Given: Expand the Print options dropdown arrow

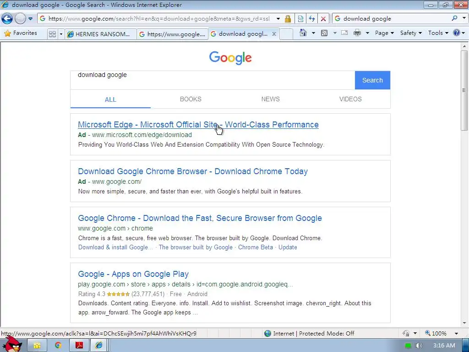Looking at the screenshot, I should [367, 33].
